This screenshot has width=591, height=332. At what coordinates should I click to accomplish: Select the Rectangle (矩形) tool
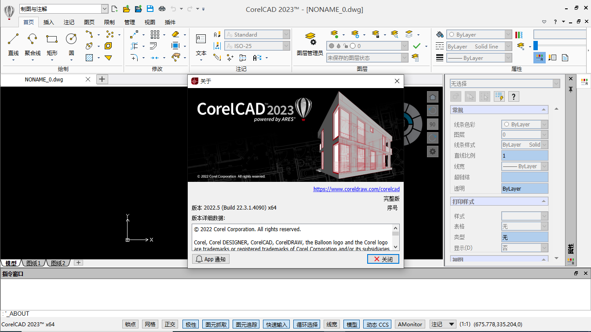tap(52, 45)
